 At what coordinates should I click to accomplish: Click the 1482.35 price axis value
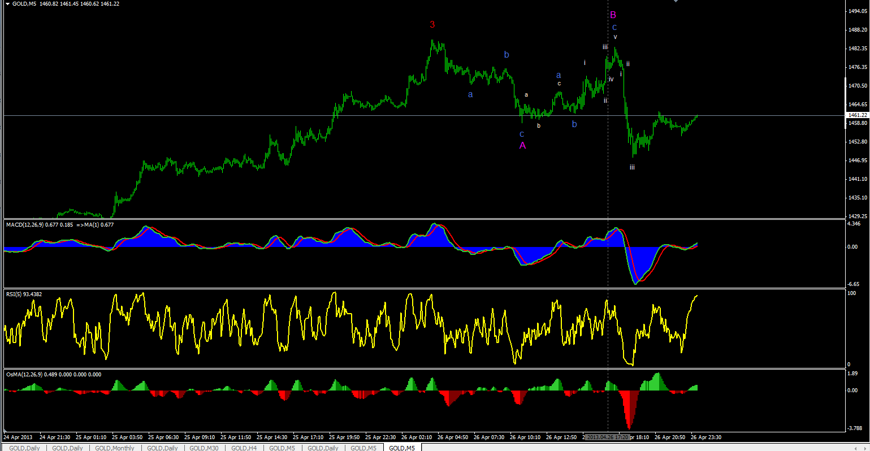pos(858,49)
